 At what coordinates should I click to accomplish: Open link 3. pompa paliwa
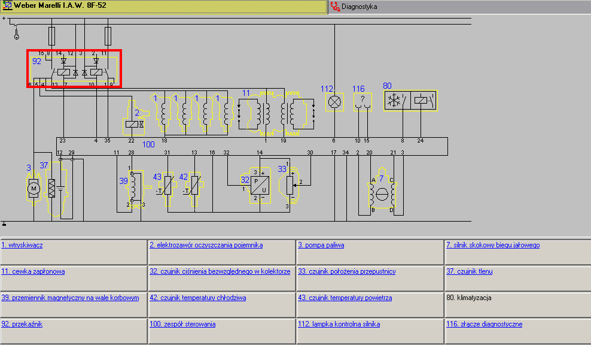click(321, 245)
